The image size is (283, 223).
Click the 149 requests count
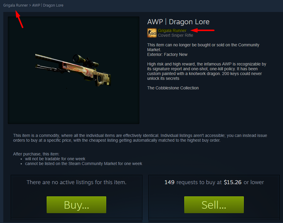(169, 182)
